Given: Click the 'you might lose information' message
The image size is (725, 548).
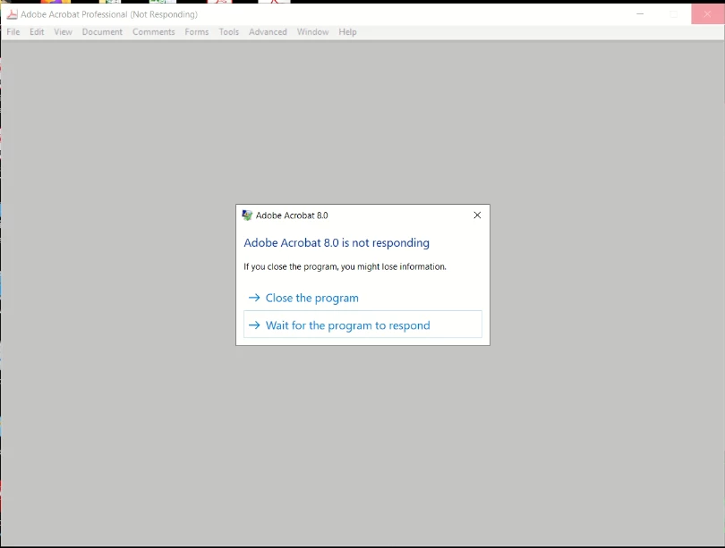Looking at the screenshot, I should point(345,266).
